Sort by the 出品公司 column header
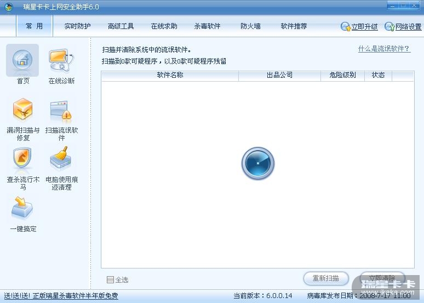424x303 pixels. 279,76
